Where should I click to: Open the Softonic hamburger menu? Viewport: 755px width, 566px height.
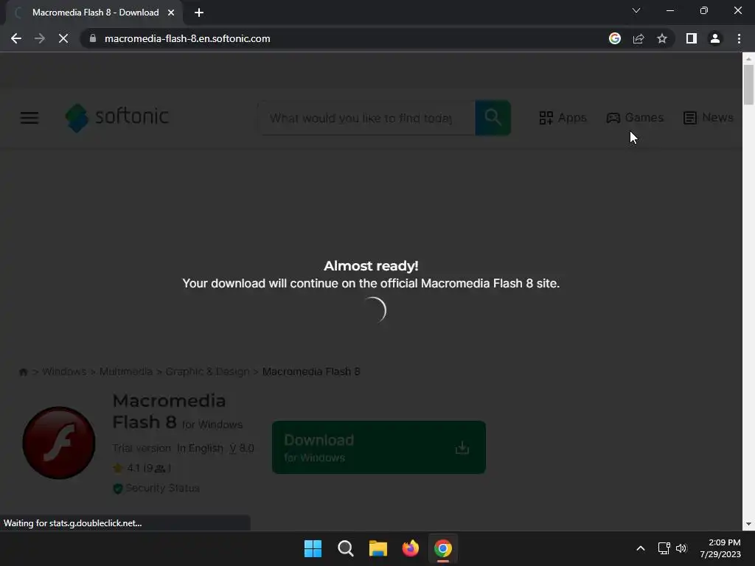tap(29, 117)
